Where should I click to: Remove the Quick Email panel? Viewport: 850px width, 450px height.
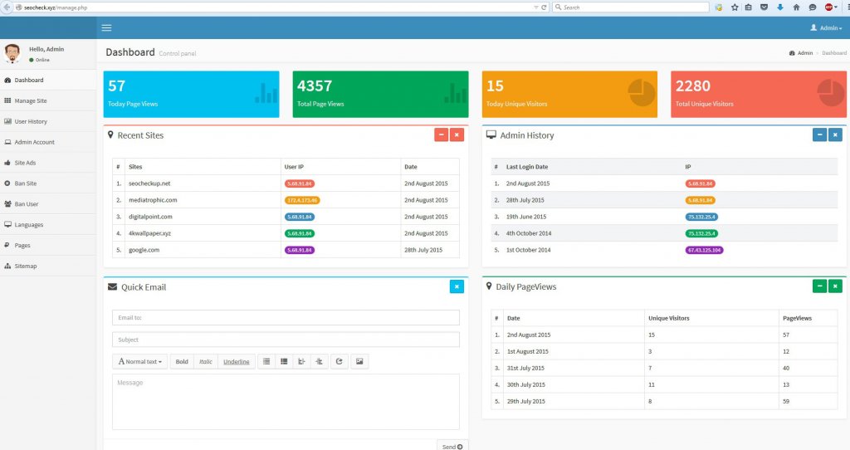click(x=457, y=286)
